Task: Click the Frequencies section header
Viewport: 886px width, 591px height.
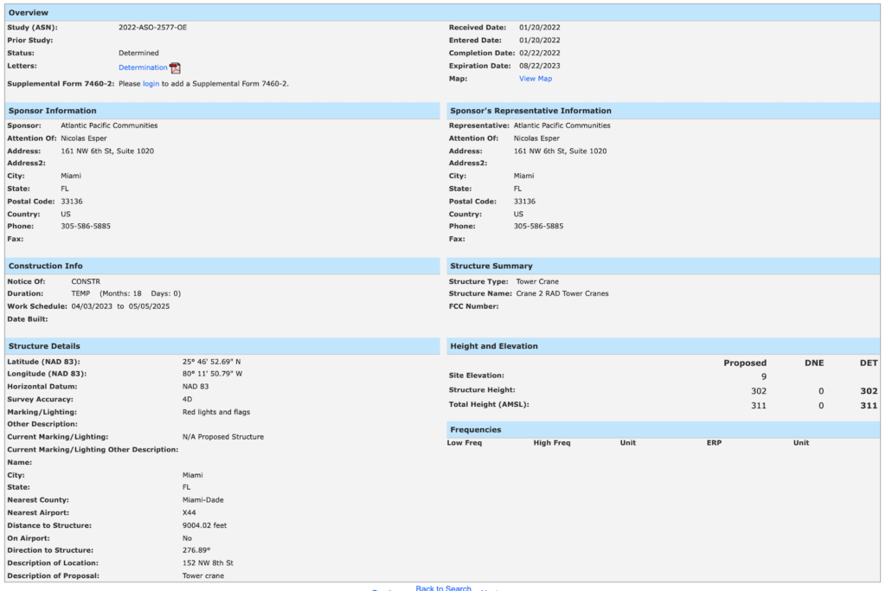Action: (475, 429)
